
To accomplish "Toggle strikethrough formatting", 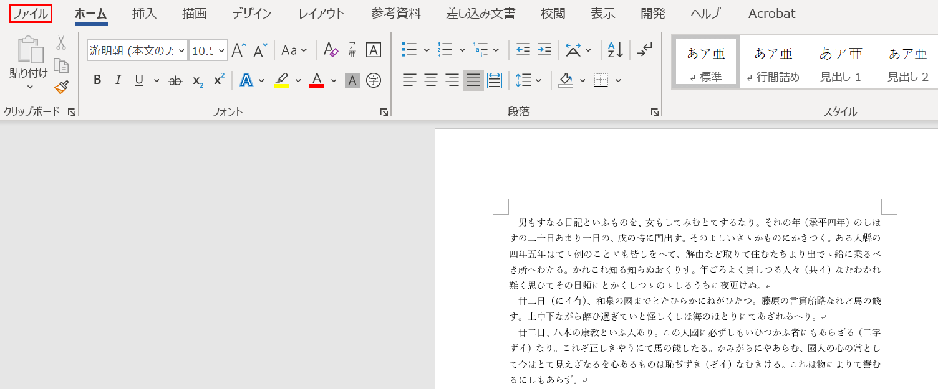I will pyautogui.click(x=175, y=80).
